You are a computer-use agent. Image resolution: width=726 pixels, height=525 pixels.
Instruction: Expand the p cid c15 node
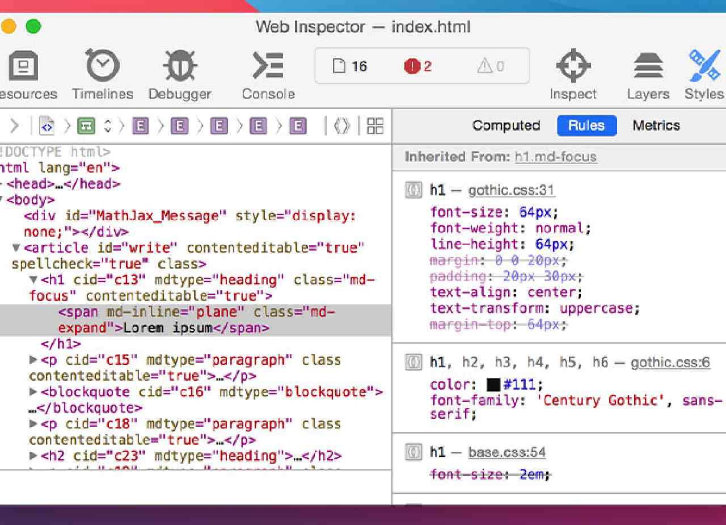click(x=33, y=360)
